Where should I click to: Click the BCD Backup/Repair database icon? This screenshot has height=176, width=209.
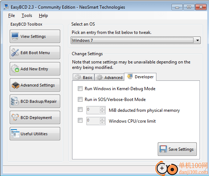(15, 101)
